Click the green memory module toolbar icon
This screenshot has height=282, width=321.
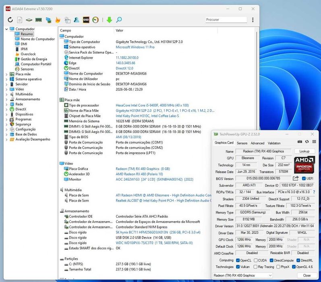point(39,20)
